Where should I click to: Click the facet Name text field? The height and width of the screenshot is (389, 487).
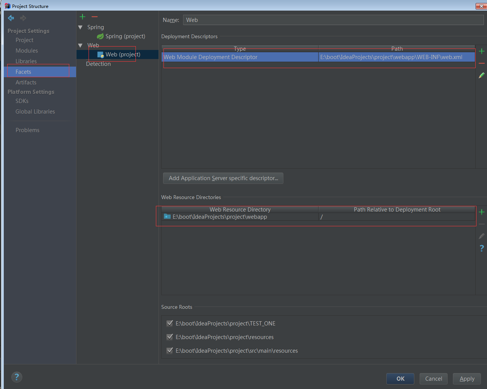333,20
